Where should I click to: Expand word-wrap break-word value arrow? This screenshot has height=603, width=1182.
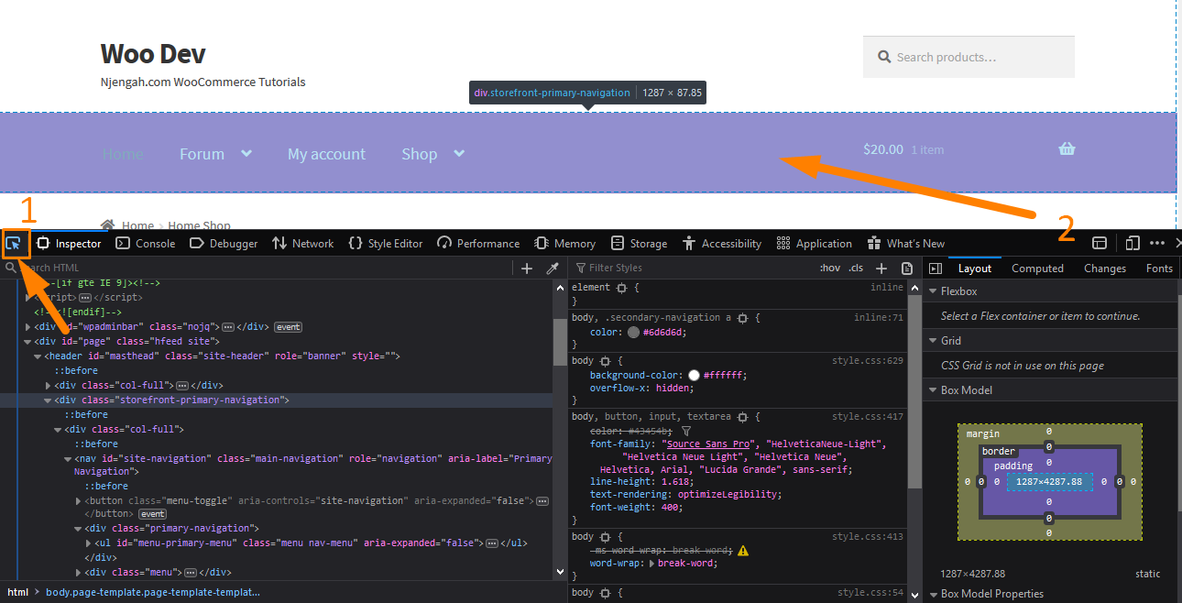pyautogui.click(x=651, y=564)
